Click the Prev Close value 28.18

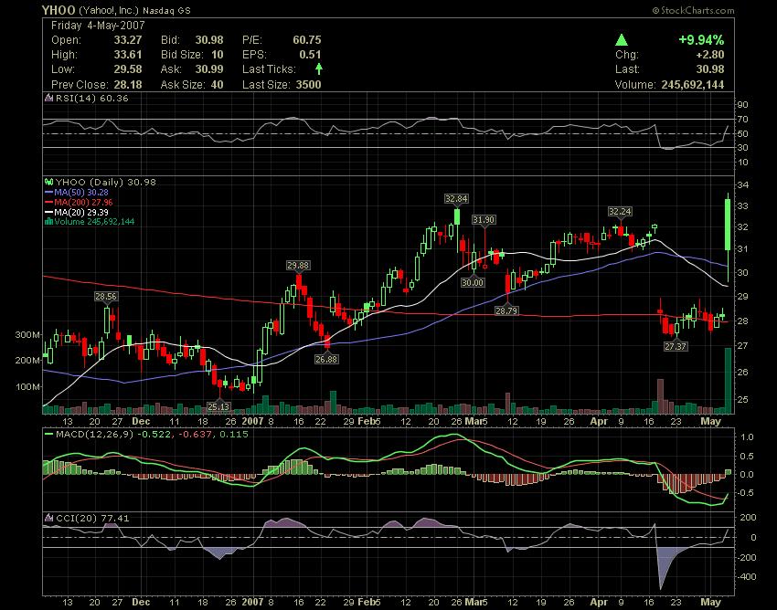point(128,85)
